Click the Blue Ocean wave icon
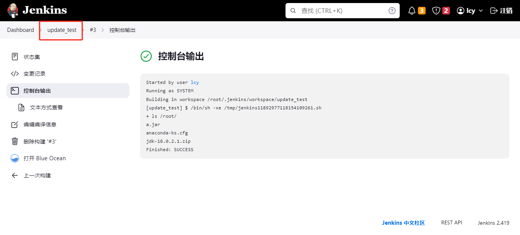The height and width of the screenshot is (235, 520). pyautogui.click(x=15, y=158)
